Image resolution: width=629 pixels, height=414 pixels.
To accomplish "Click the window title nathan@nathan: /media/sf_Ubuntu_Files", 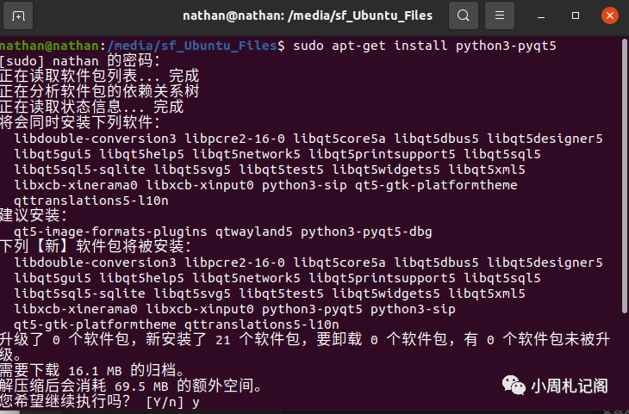I will coord(308,15).
